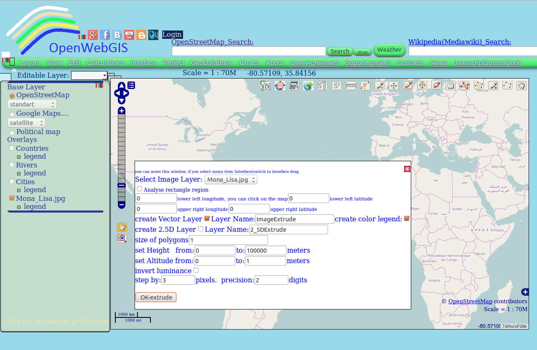537x350 pixels.
Task: Open the Calculations menu
Action: 106,63
